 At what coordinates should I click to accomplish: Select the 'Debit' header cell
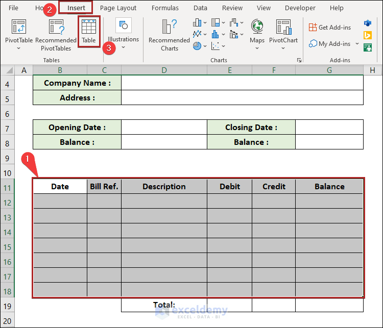[x=230, y=187]
